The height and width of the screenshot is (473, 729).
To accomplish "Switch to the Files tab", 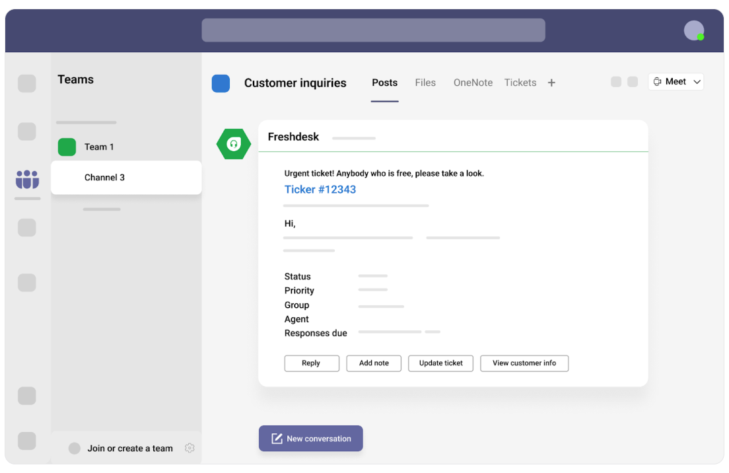I will click(425, 83).
